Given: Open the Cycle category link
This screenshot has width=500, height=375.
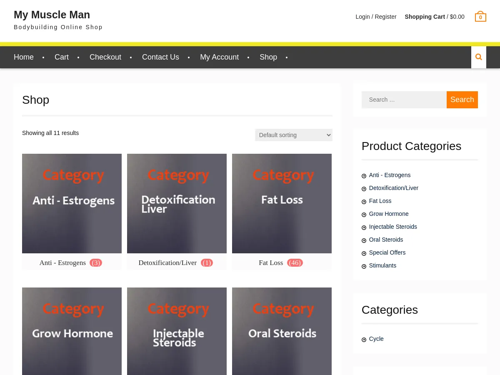Looking at the screenshot, I should pos(376,339).
